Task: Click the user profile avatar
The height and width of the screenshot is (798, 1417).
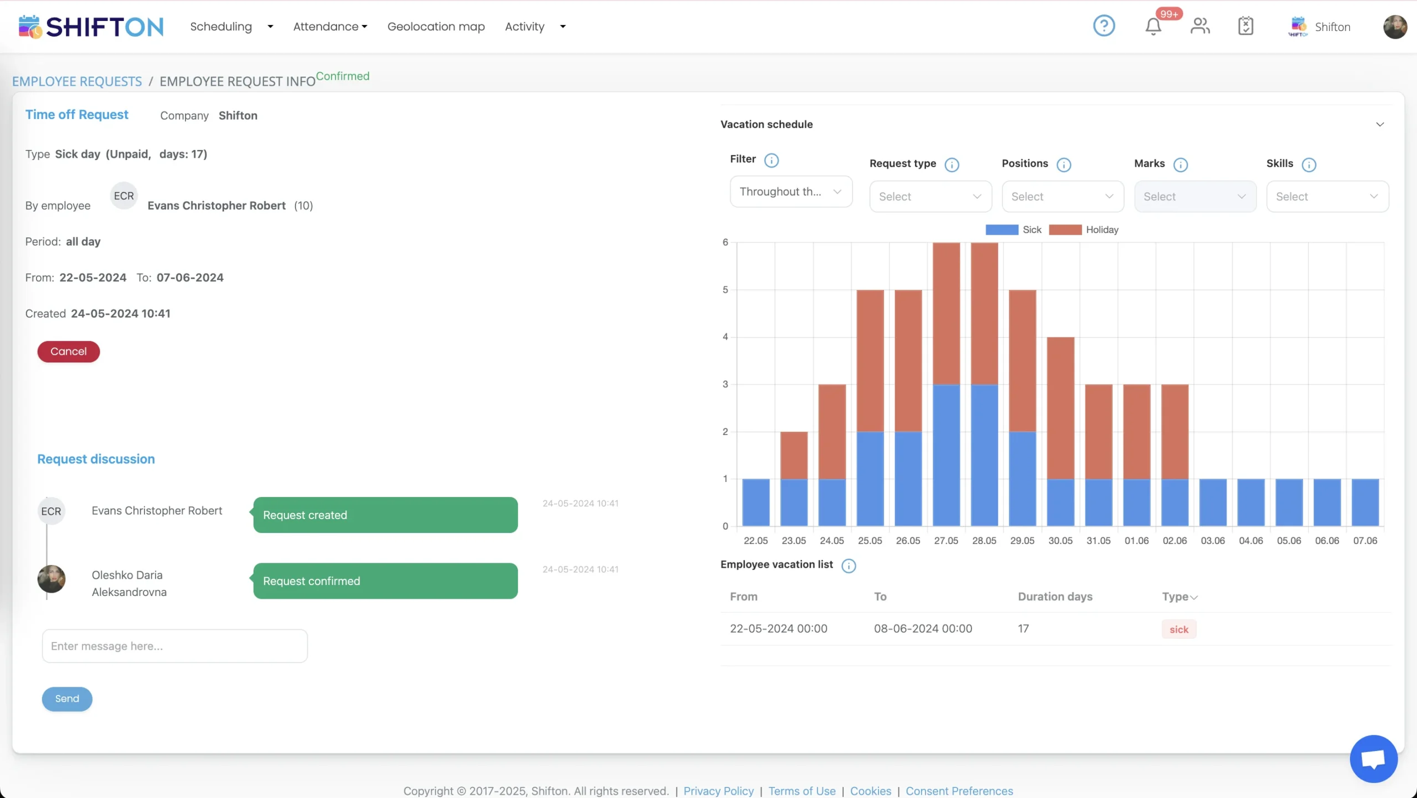Action: (1395, 27)
